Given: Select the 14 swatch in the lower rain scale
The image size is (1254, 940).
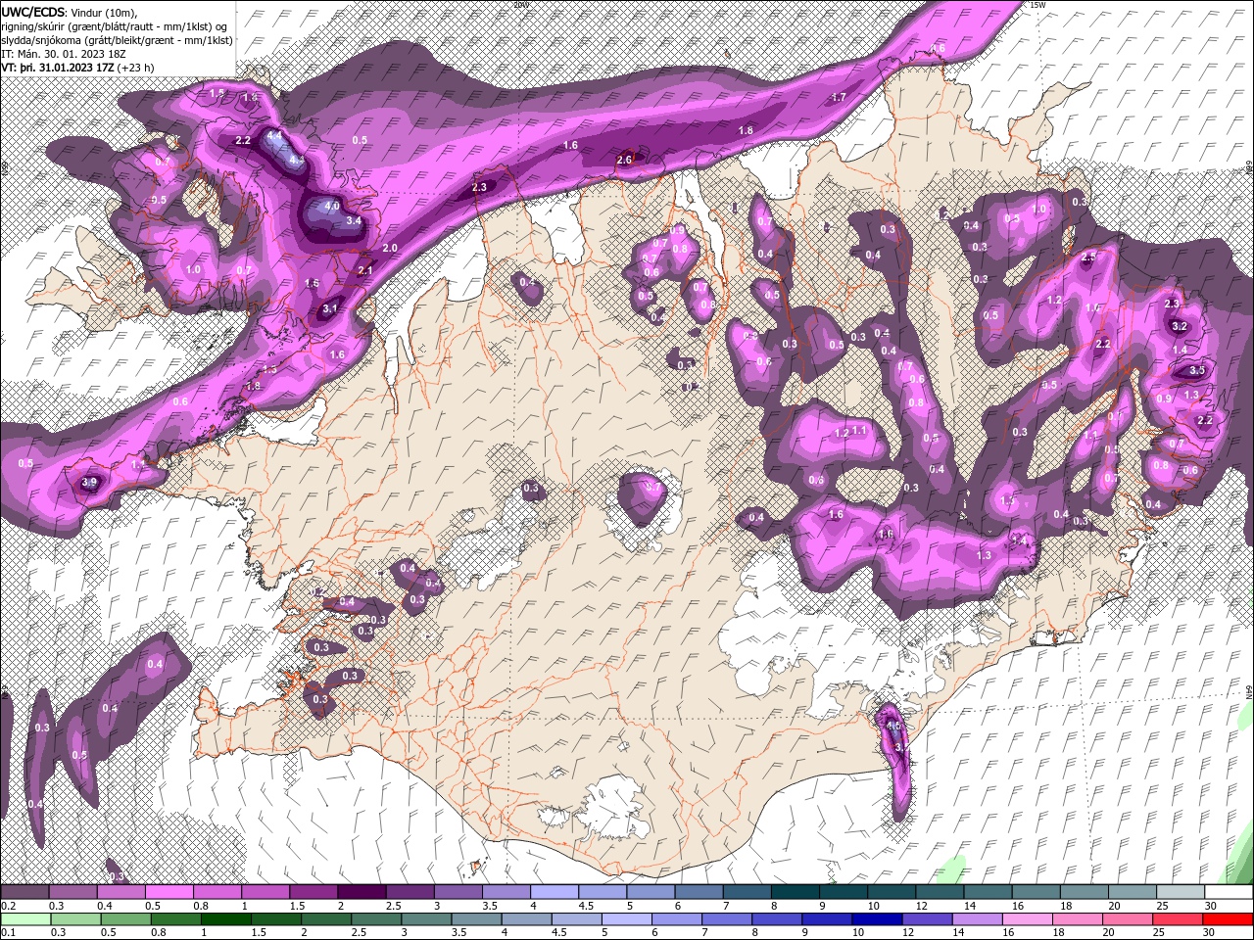Looking at the screenshot, I should coord(976,919).
